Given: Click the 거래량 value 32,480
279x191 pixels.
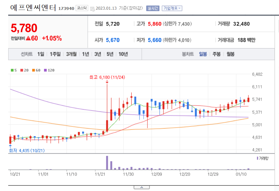Looking at the screenshot, I should [x=241, y=24].
